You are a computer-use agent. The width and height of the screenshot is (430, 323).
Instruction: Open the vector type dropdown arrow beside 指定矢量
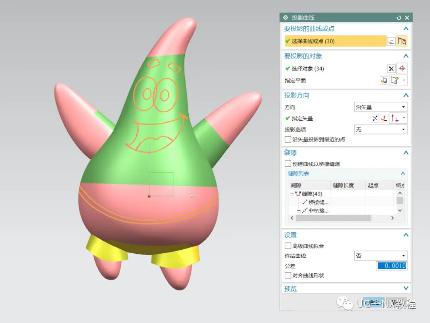pyautogui.click(x=404, y=118)
